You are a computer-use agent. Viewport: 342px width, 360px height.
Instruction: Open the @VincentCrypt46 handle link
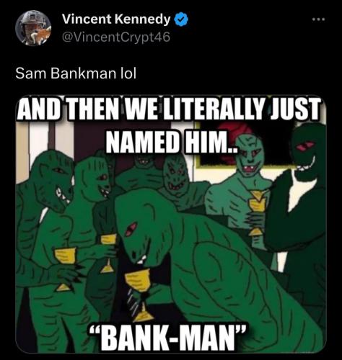pyautogui.click(x=116, y=37)
